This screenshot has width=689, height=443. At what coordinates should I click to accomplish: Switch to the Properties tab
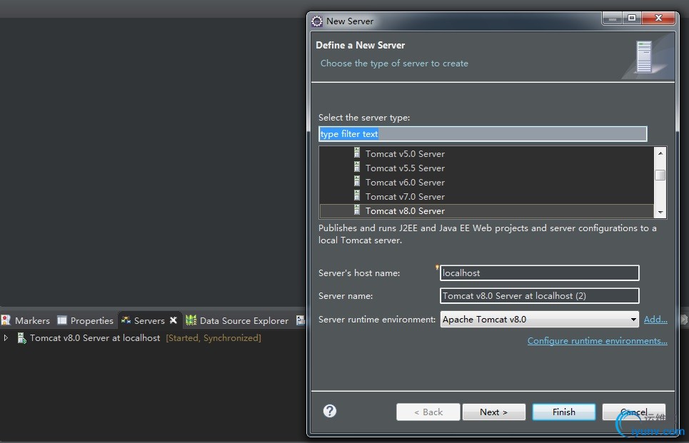click(86, 320)
